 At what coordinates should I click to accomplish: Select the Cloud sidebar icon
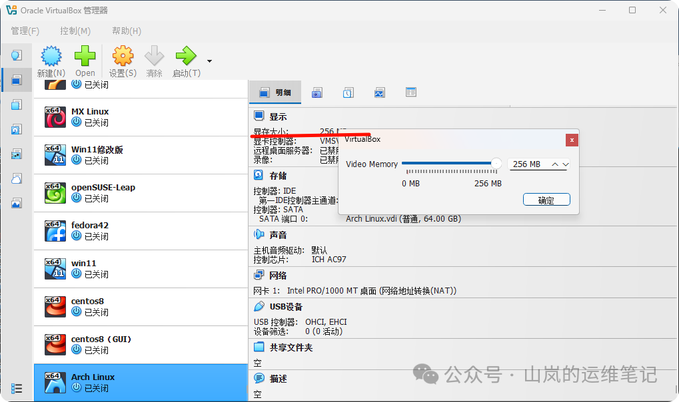pyautogui.click(x=16, y=178)
